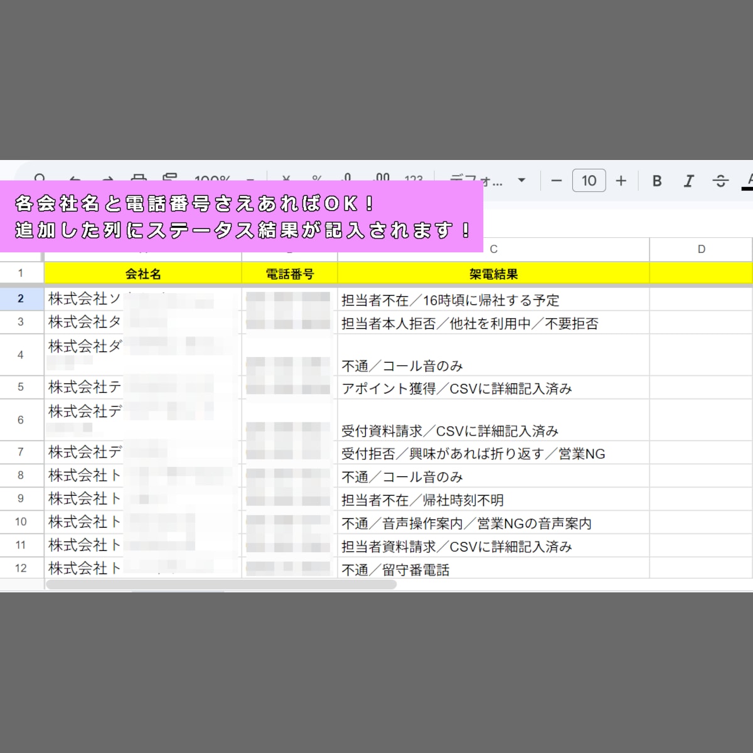Click the 架電結果 header cell
This screenshot has width=753, height=753.
(493, 274)
